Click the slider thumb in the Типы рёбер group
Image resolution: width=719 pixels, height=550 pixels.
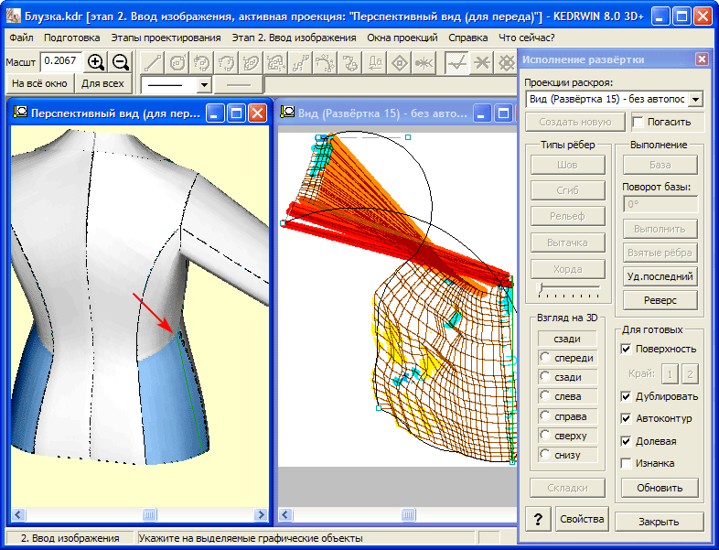542,288
